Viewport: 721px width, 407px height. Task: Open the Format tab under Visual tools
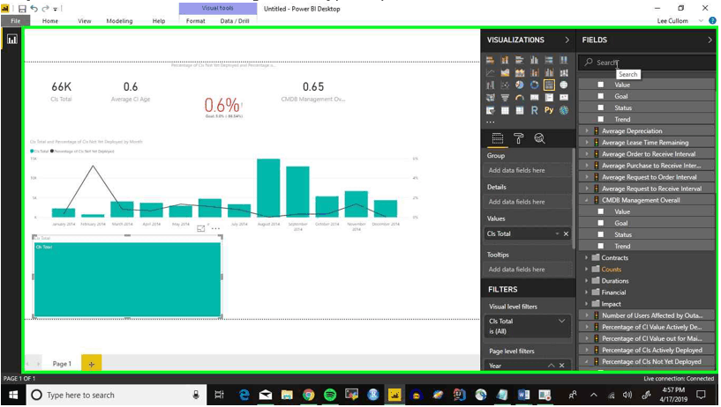(x=195, y=21)
